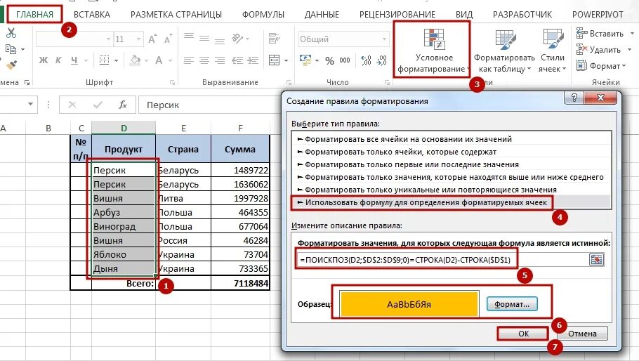
Task: Open Стили ячеек gallery
Action: [x=553, y=51]
